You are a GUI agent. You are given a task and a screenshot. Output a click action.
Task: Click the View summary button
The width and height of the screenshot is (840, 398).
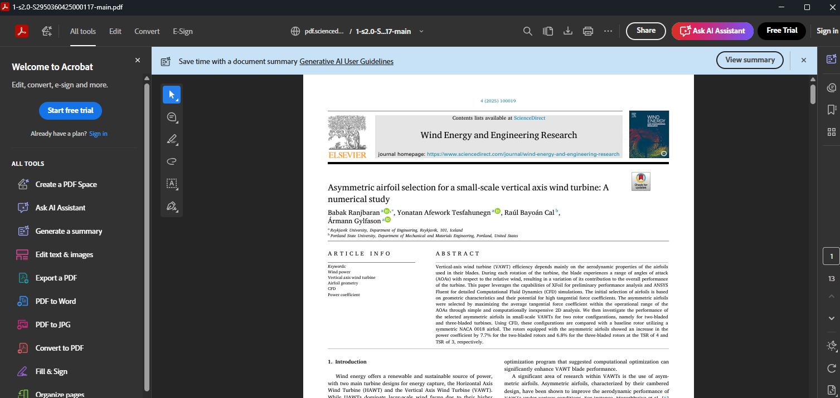[x=750, y=60]
